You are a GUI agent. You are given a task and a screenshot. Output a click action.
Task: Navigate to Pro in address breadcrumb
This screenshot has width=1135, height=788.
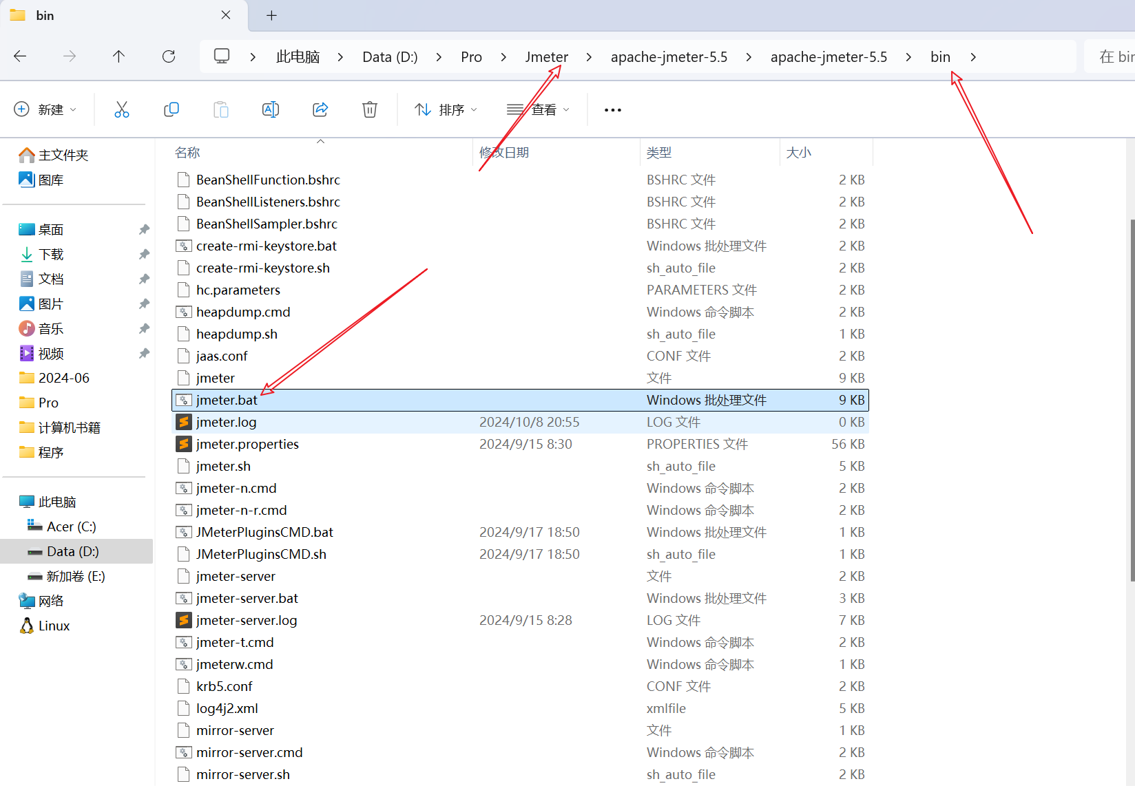pos(471,57)
